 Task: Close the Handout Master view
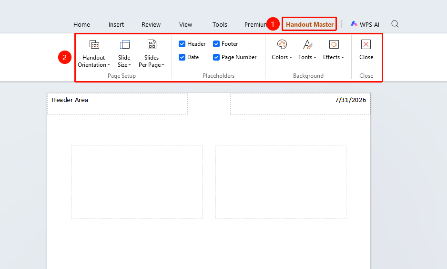[366, 50]
